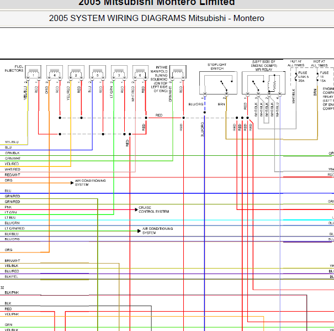
Task: Select the BLU/RED wire label
Action: click(12, 271)
